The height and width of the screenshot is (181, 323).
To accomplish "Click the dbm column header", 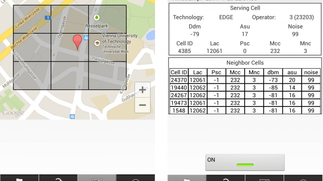I will [x=273, y=72].
